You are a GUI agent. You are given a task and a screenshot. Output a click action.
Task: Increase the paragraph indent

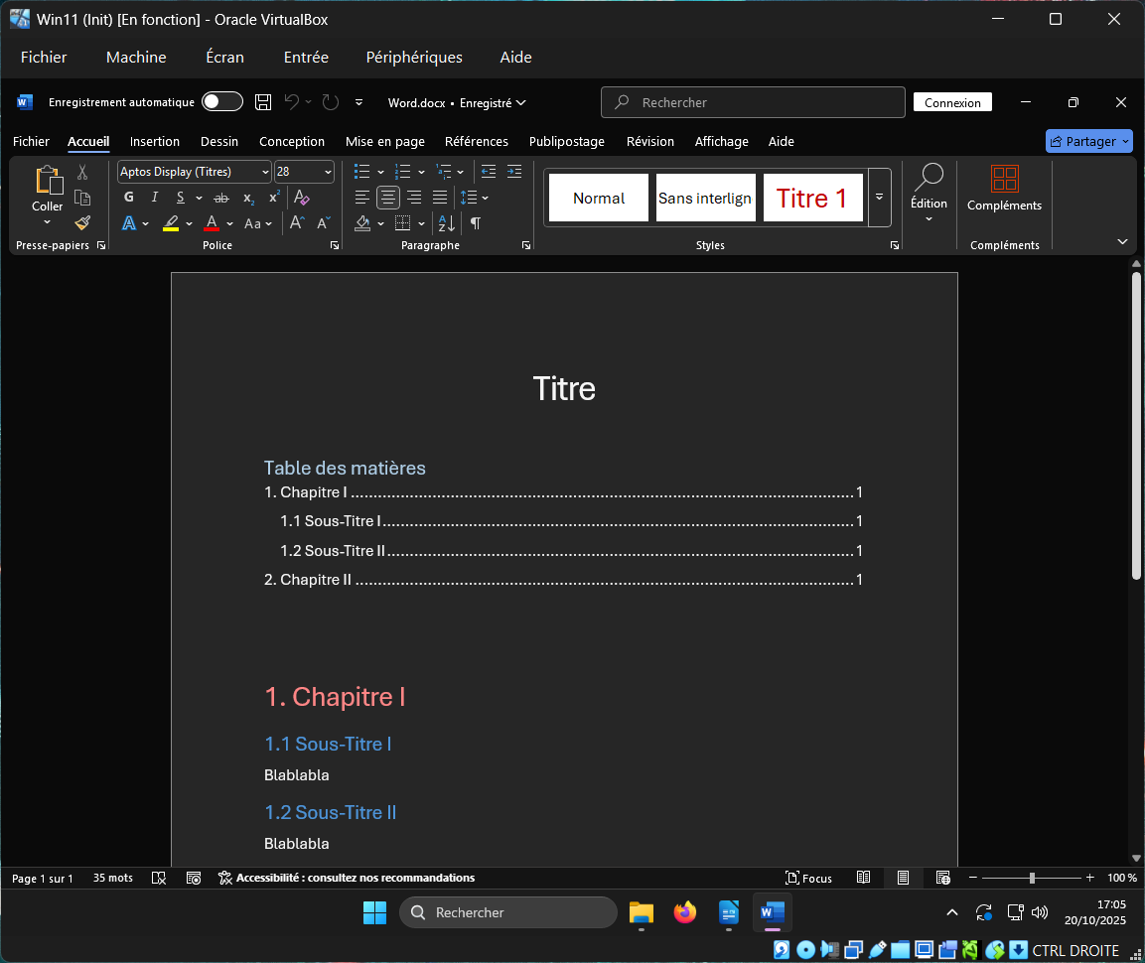[514, 172]
